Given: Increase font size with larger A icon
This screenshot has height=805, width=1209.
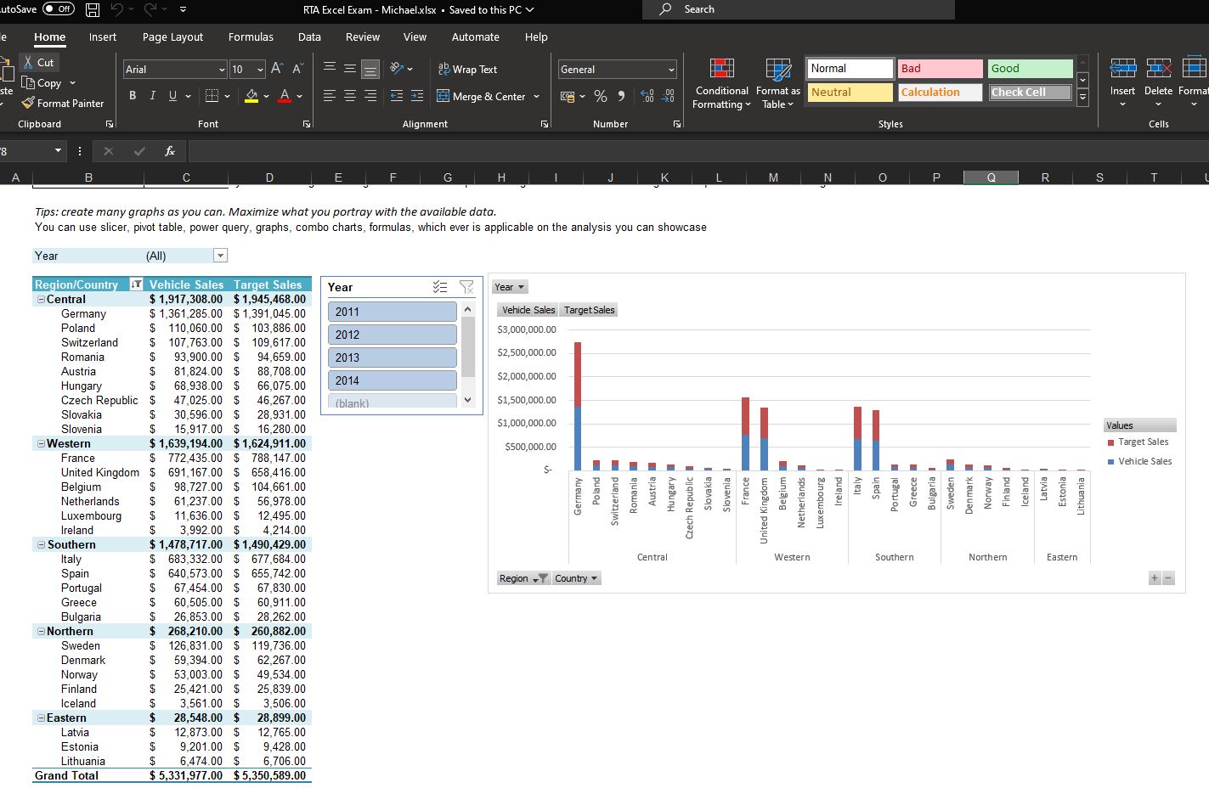Looking at the screenshot, I should pos(277,69).
